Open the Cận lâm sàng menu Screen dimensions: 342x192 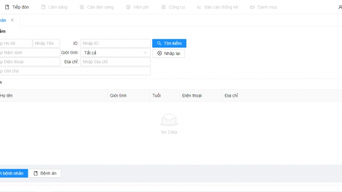(x=96, y=7)
